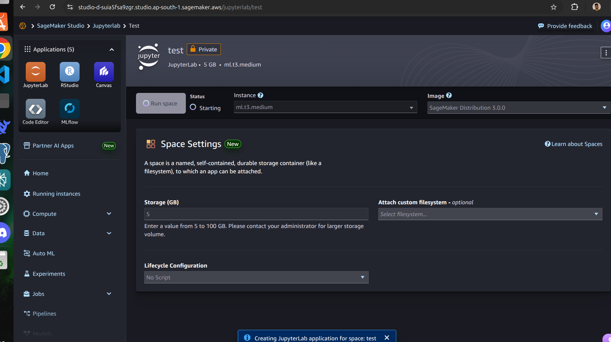
Task: Open the SageMaker Distribution image dropdown
Action: click(x=519, y=108)
